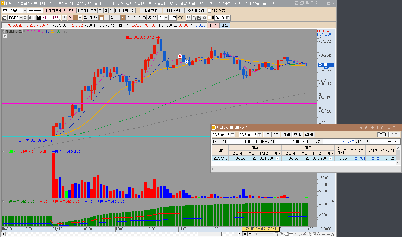The width and height of the screenshot is (402, 237).
Task: Select the 3개월 period button
Action: pyautogui.click(x=298, y=135)
